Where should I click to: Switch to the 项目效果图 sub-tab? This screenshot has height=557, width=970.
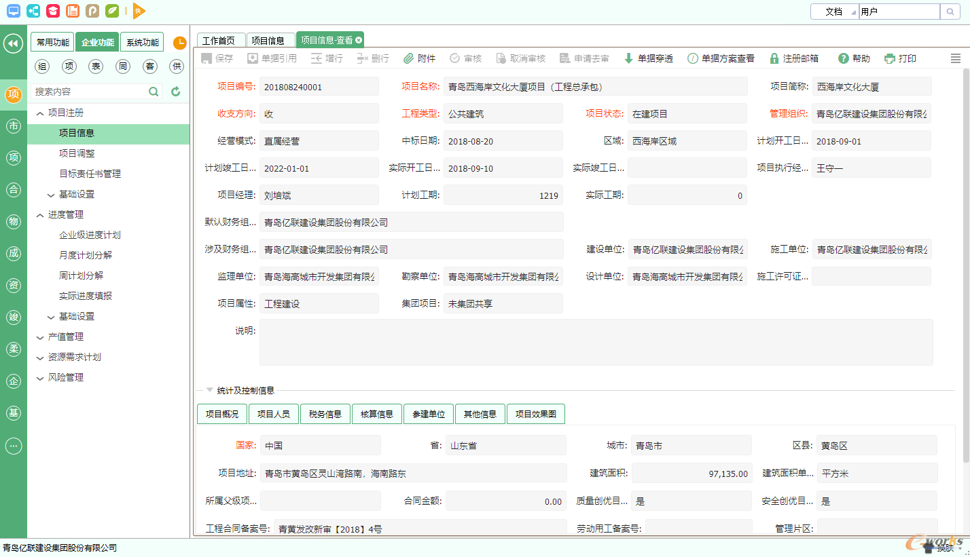pyautogui.click(x=536, y=414)
